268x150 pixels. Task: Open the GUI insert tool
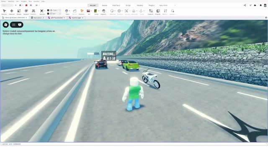(x=88, y=11)
